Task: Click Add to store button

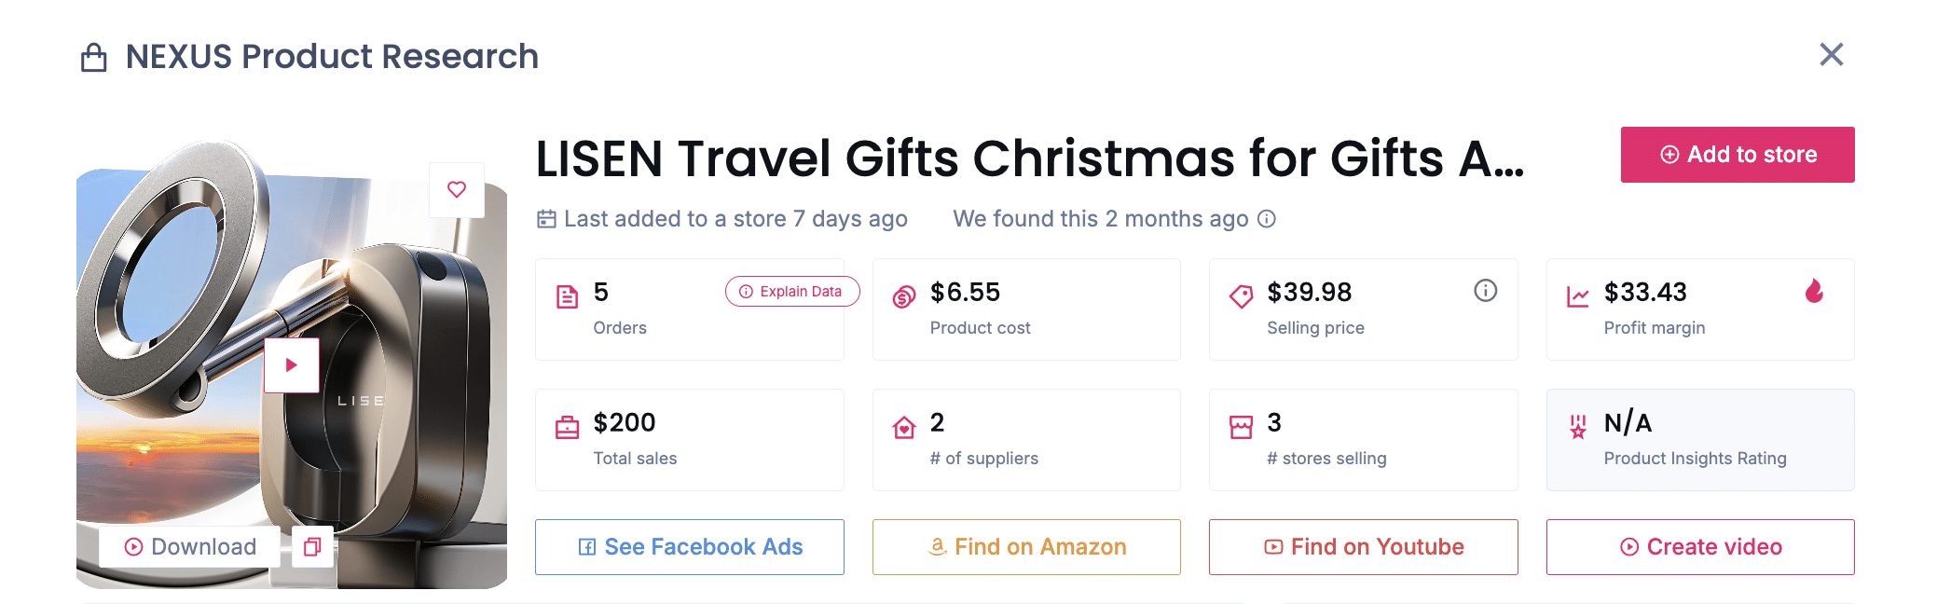Action: (1737, 155)
